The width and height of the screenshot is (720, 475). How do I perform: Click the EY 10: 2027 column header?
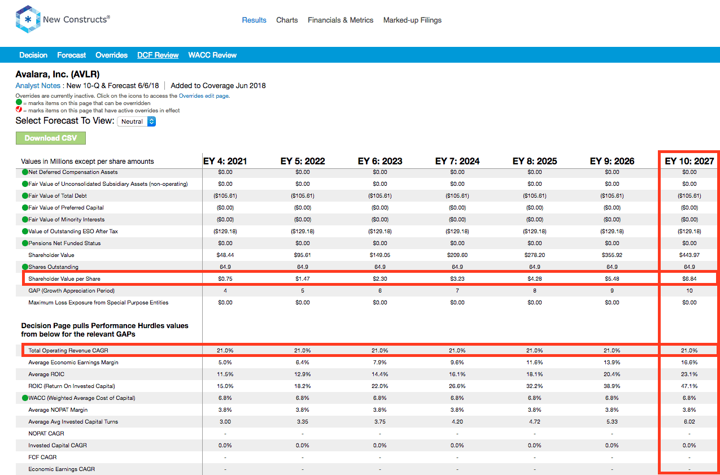[x=690, y=161]
